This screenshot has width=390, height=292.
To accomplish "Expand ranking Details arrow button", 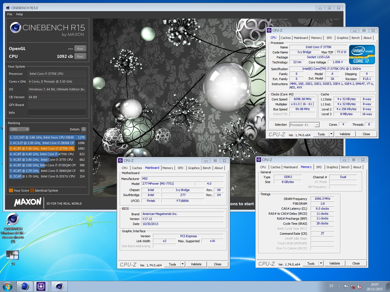I will [x=84, y=129].
